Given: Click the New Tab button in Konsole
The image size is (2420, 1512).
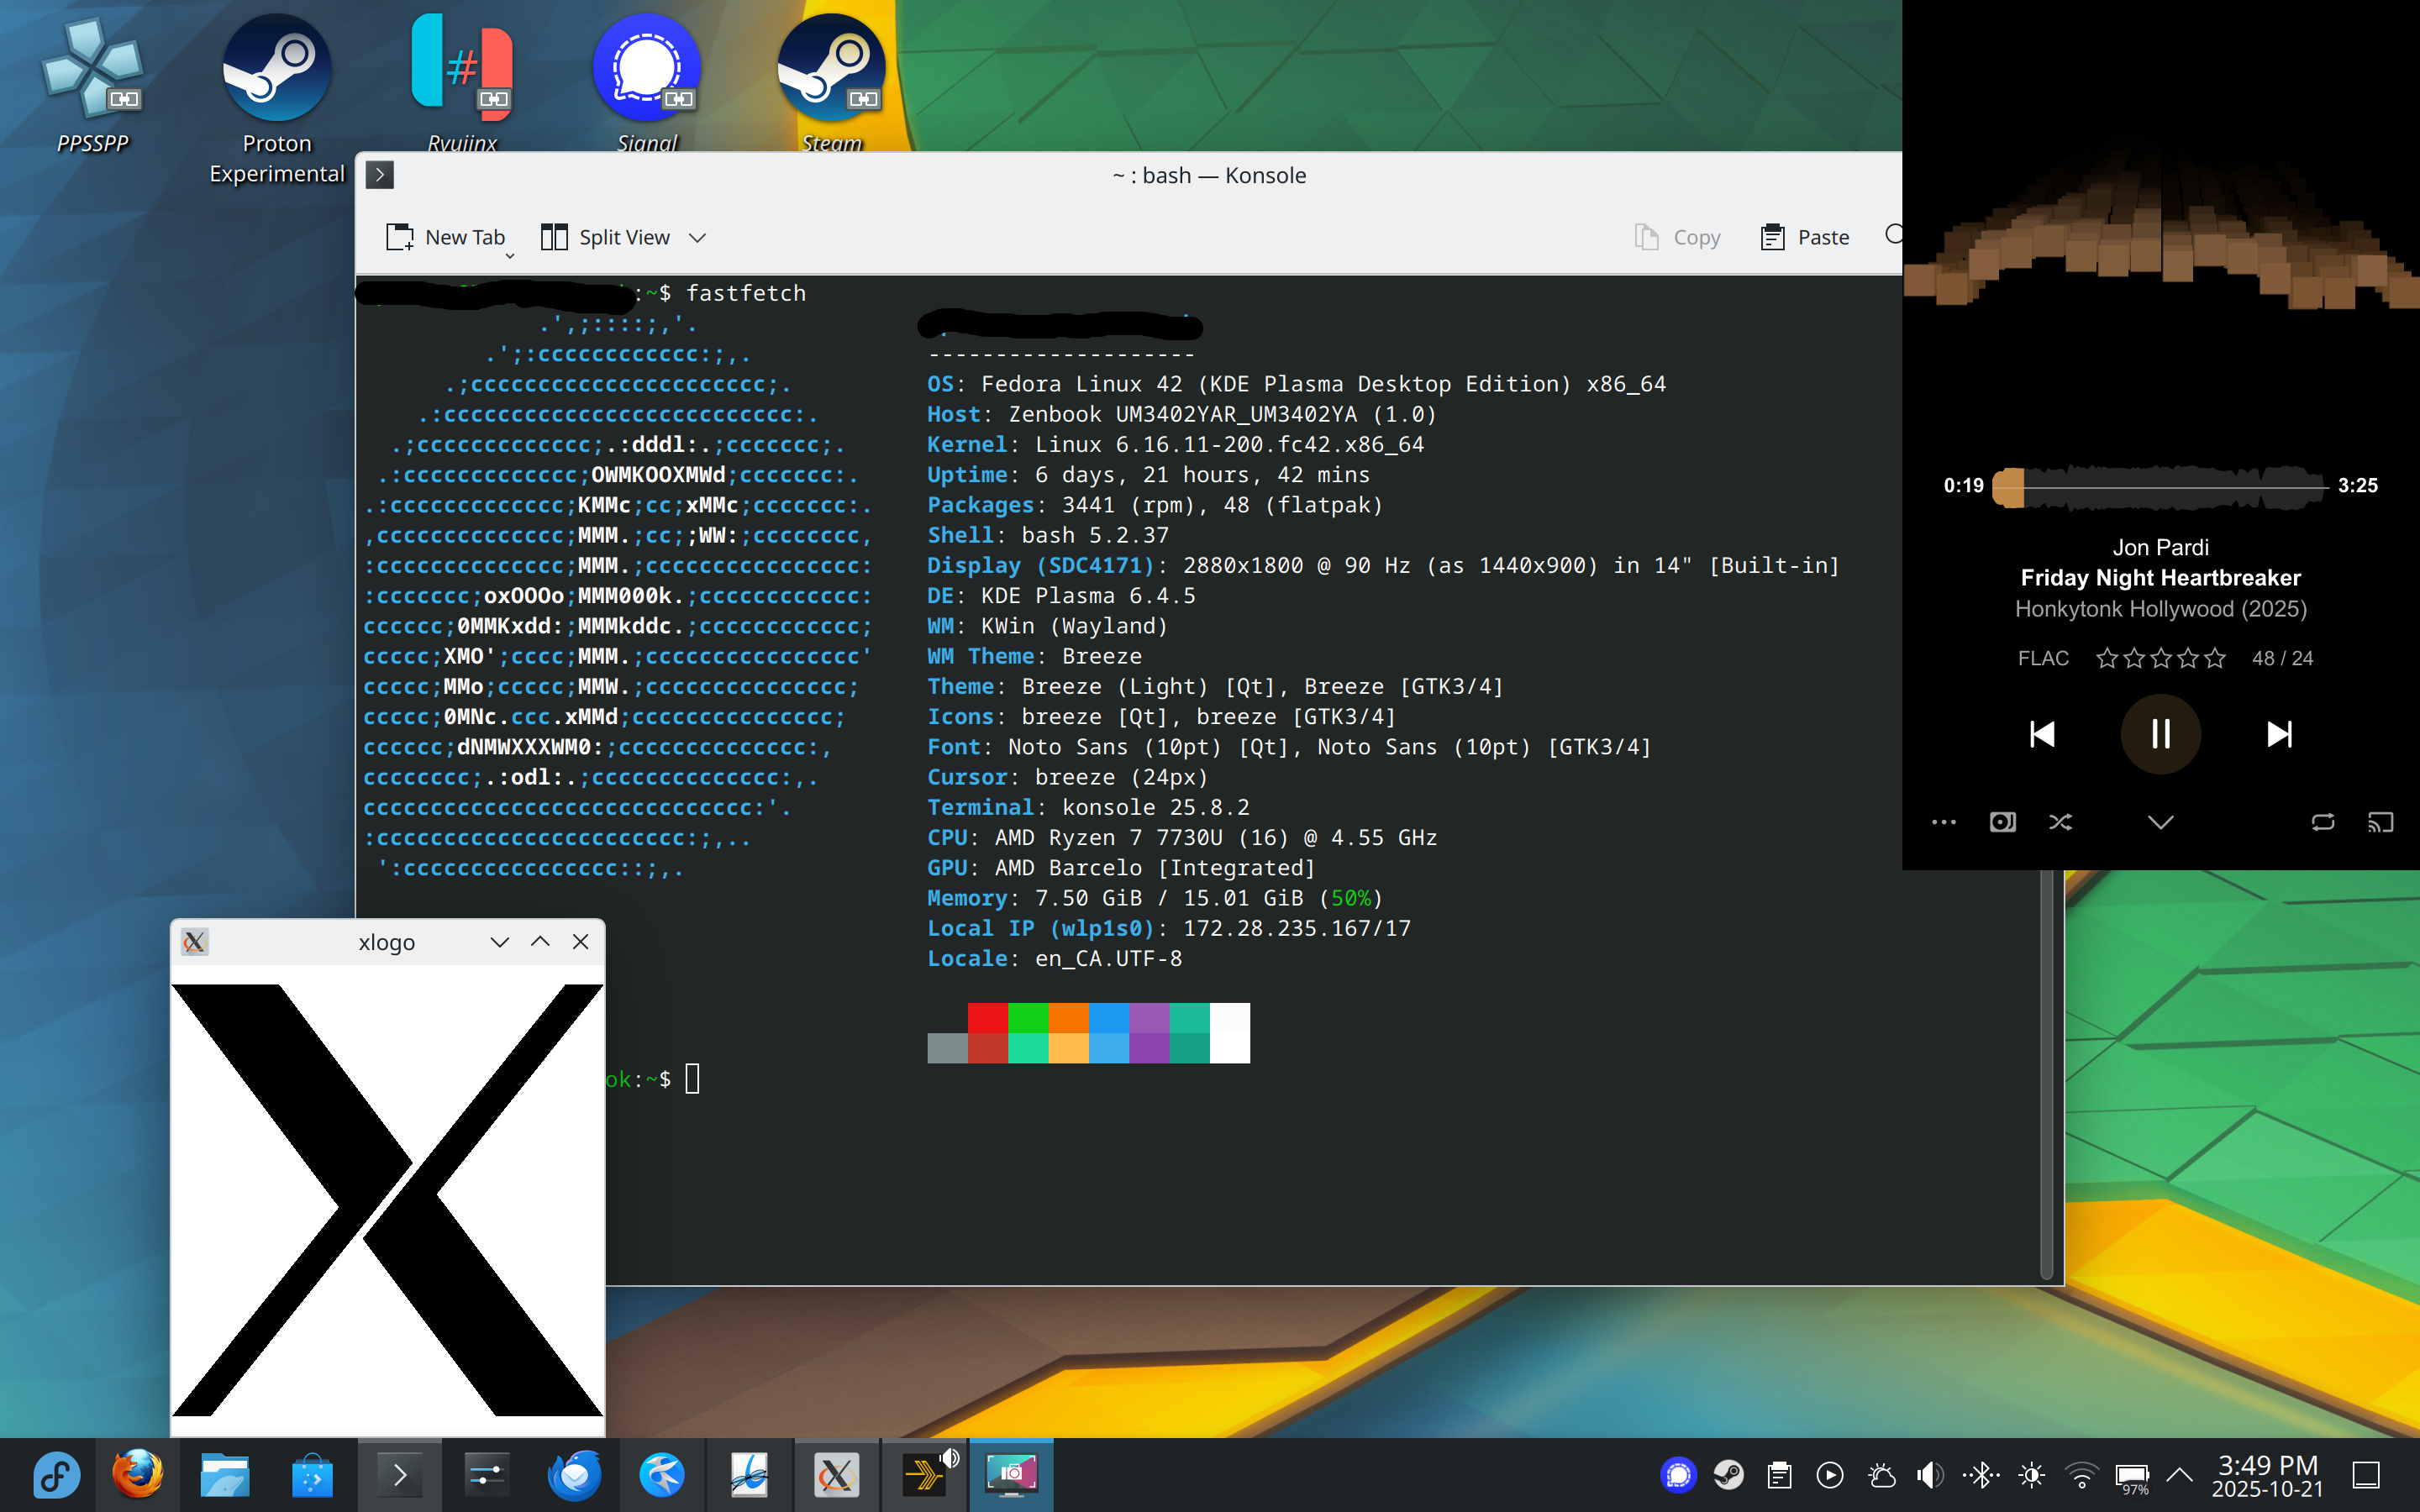Looking at the screenshot, I should coord(447,237).
